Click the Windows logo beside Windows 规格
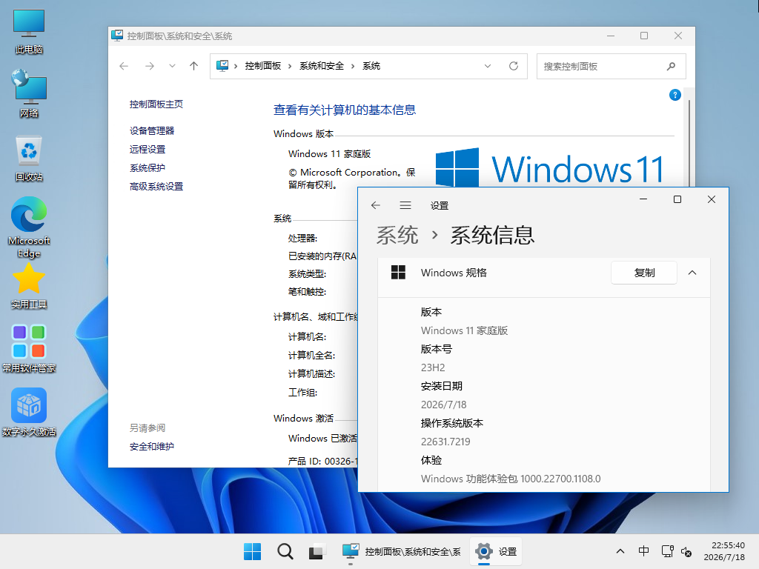The width and height of the screenshot is (759, 569). 398,273
